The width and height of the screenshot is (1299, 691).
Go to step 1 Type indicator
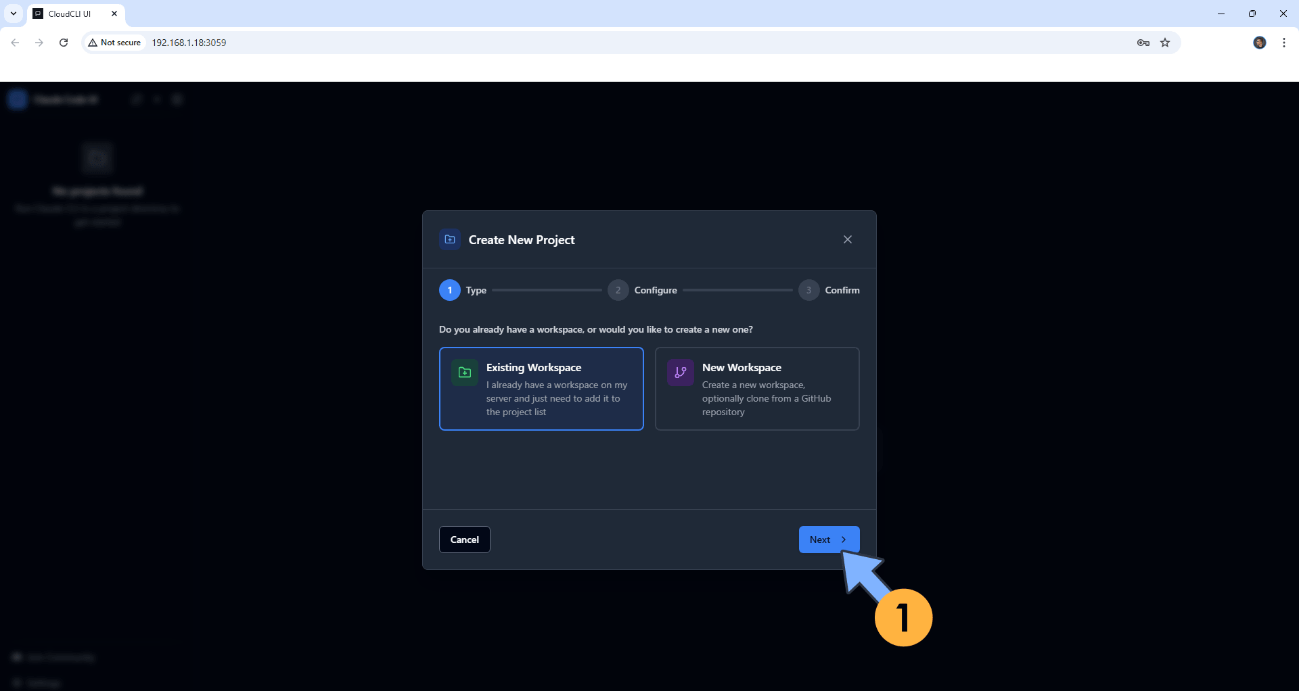(x=450, y=290)
